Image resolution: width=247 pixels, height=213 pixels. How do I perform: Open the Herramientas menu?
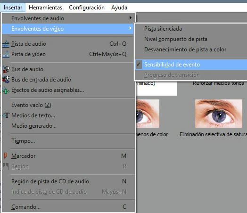(x=46, y=8)
